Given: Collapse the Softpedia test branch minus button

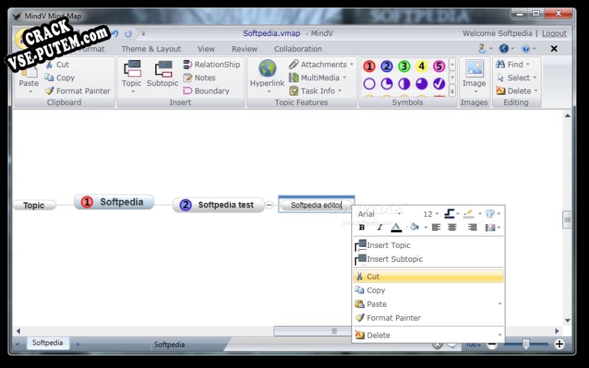Looking at the screenshot, I should (269, 205).
